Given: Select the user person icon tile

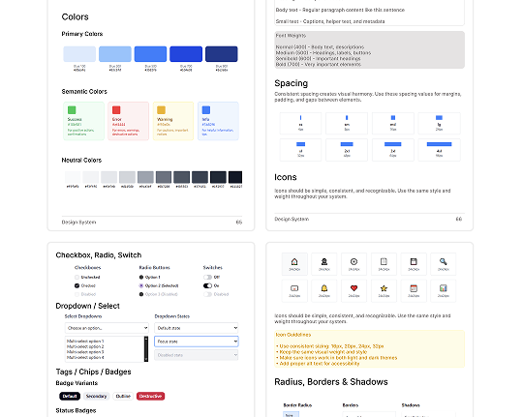Looking at the screenshot, I should tap(324, 264).
